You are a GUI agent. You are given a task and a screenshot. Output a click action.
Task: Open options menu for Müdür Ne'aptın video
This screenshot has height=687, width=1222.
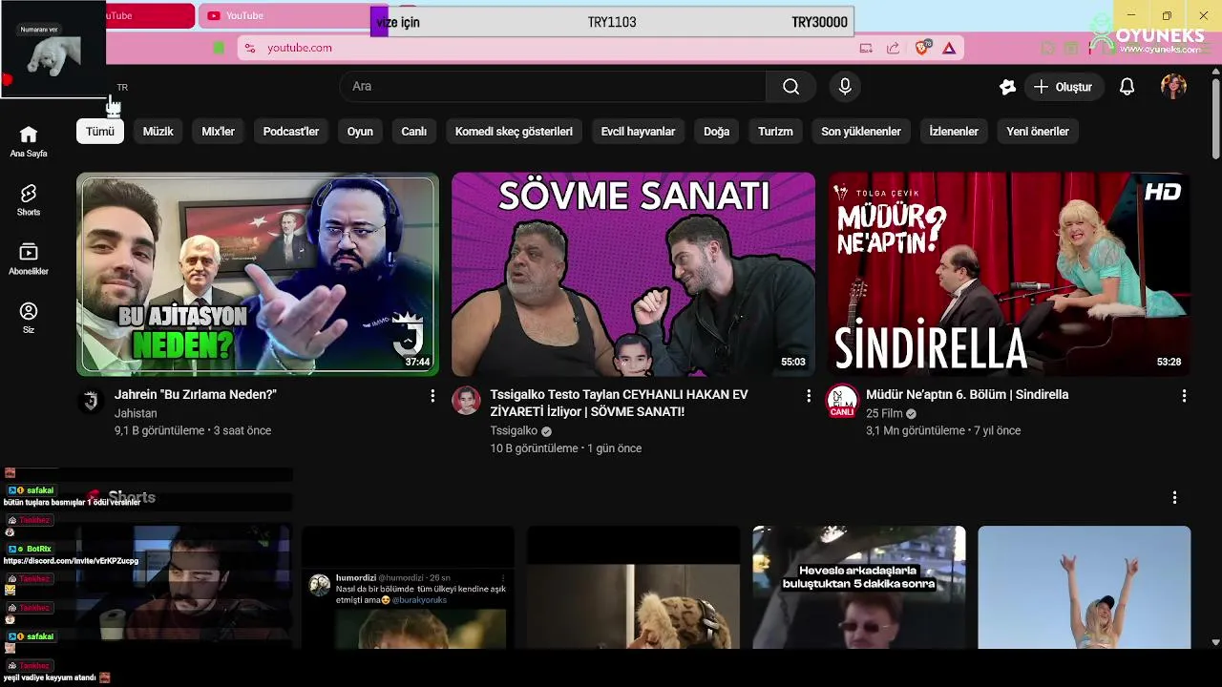click(1184, 395)
